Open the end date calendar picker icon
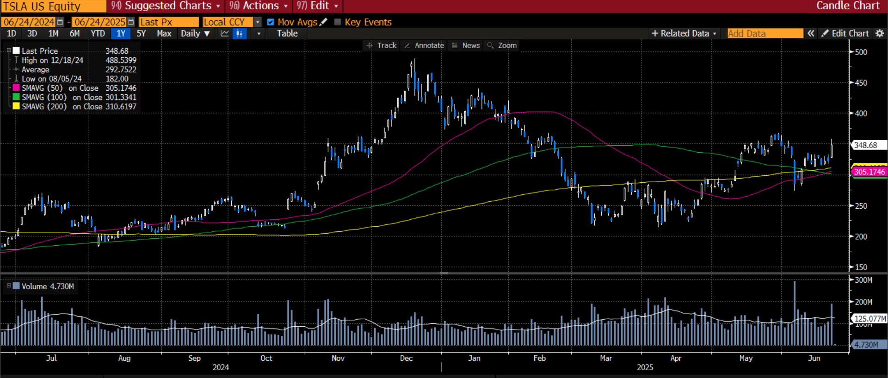The height and width of the screenshot is (378, 888). (x=131, y=22)
